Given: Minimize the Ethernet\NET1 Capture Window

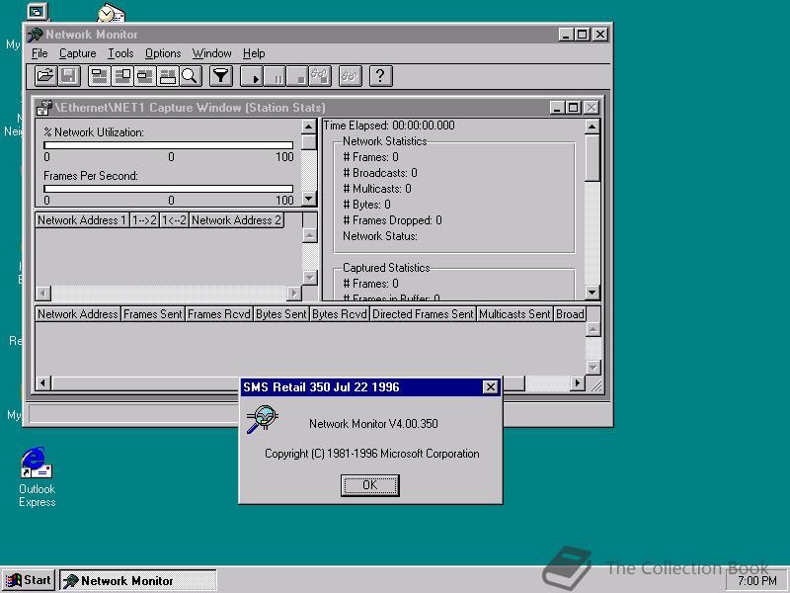Looking at the screenshot, I should [x=557, y=108].
